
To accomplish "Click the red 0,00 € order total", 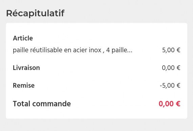I will click(170, 104).
